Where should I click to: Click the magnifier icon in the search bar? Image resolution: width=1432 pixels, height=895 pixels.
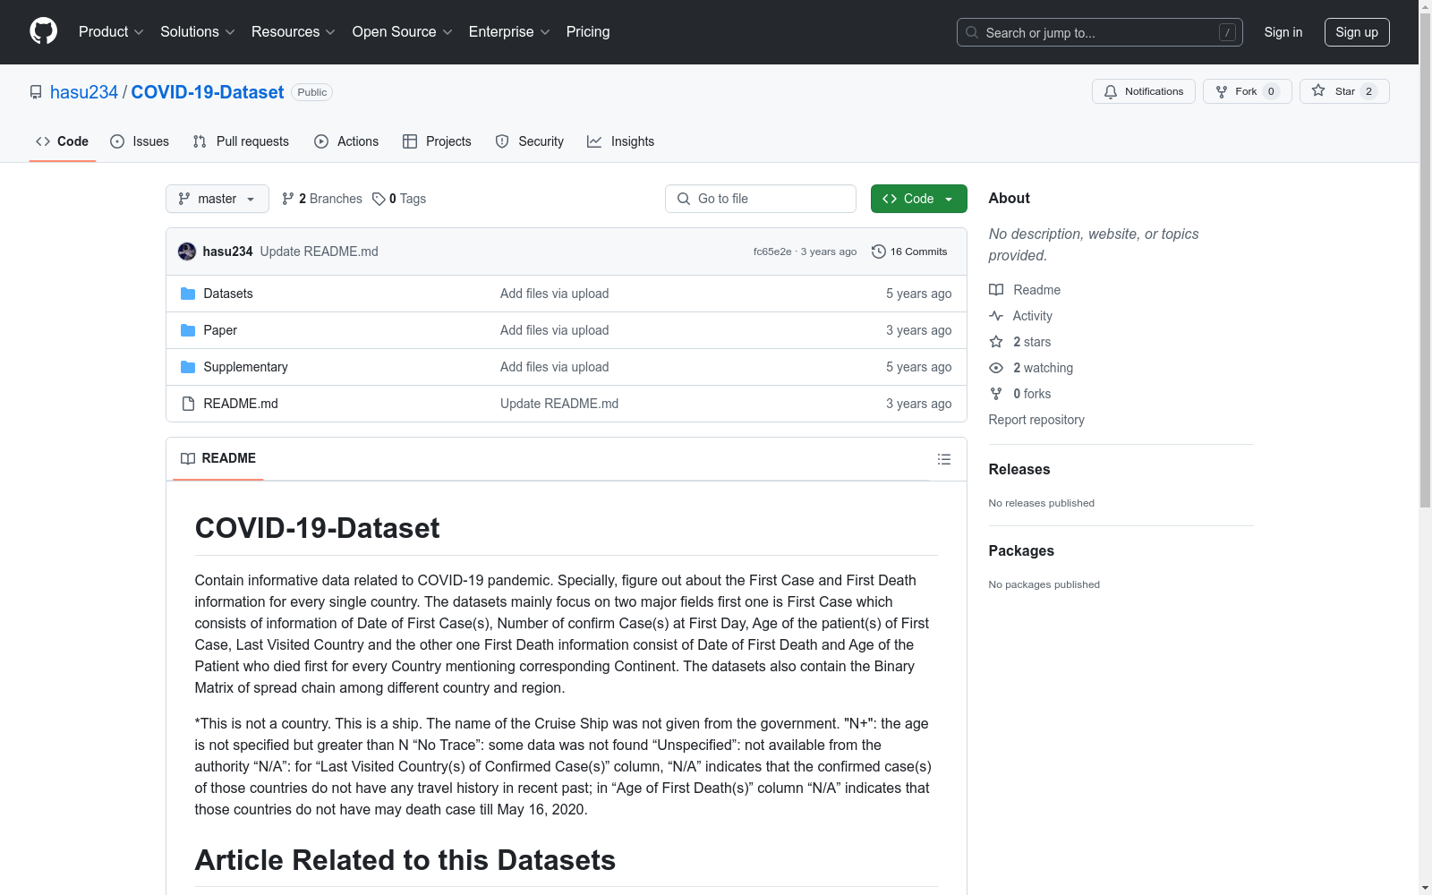pyautogui.click(x=972, y=32)
